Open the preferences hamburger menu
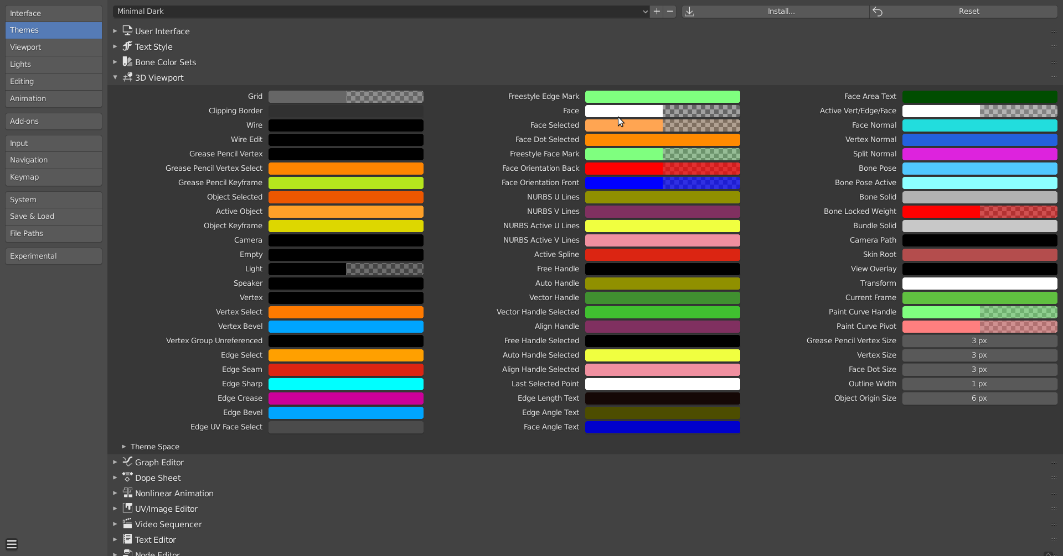 (11, 544)
